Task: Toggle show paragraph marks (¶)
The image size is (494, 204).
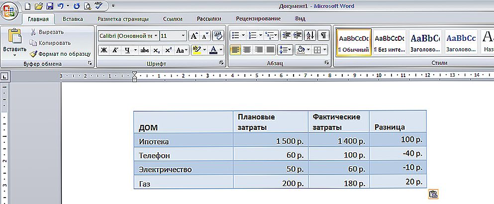Action: point(323,35)
